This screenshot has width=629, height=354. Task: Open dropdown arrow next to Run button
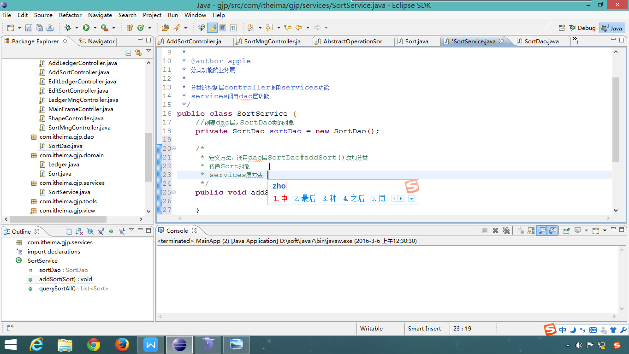pos(95,28)
